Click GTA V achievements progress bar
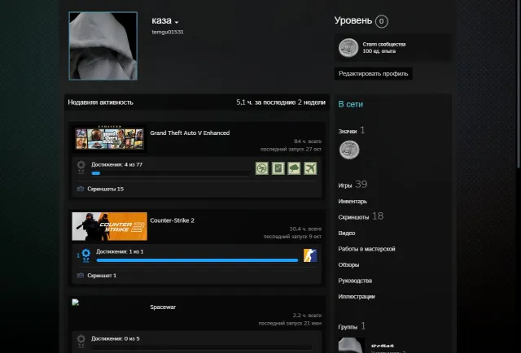 coord(170,173)
